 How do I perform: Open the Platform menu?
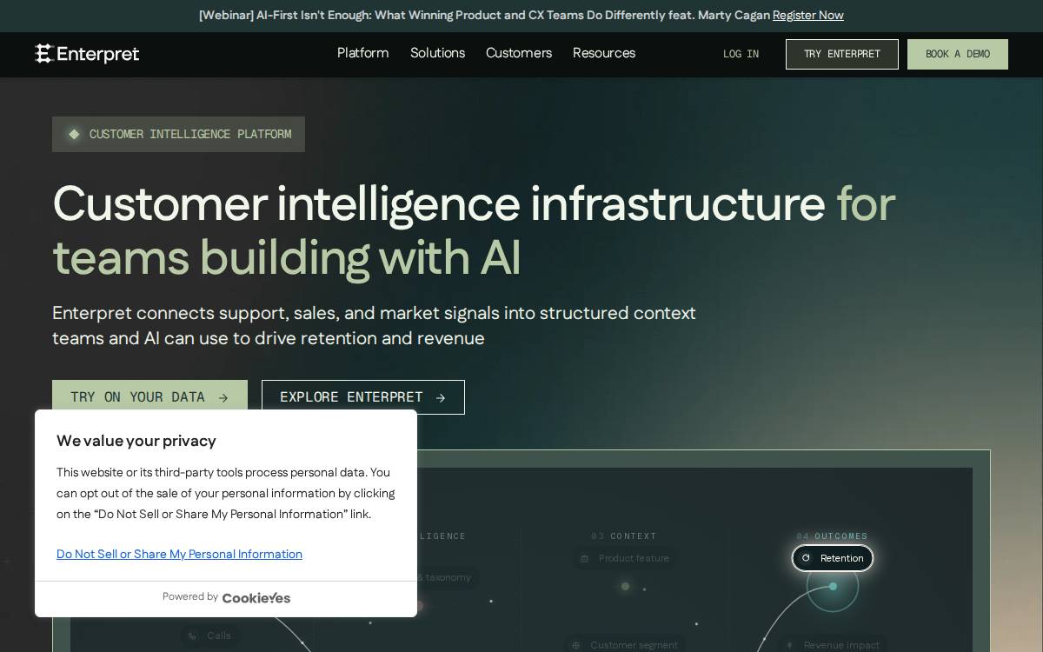point(363,53)
